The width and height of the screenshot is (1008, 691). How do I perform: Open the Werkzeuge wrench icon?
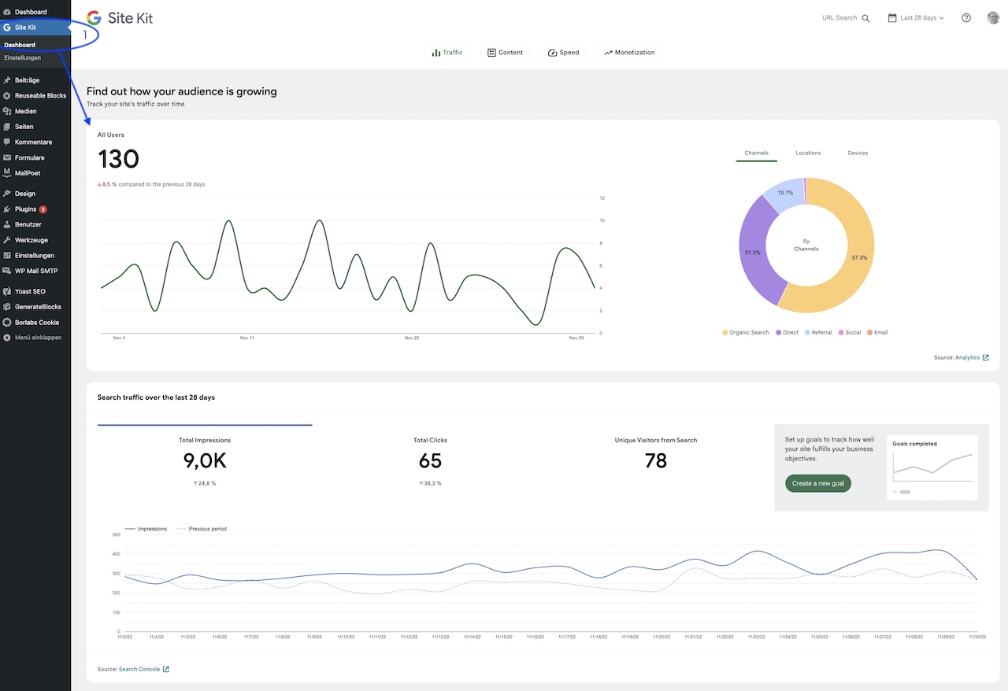7,240
